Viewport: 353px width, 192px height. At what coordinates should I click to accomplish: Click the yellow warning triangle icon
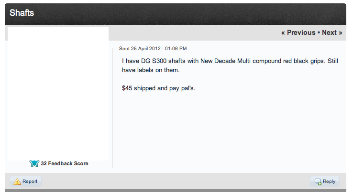[17, 181]
